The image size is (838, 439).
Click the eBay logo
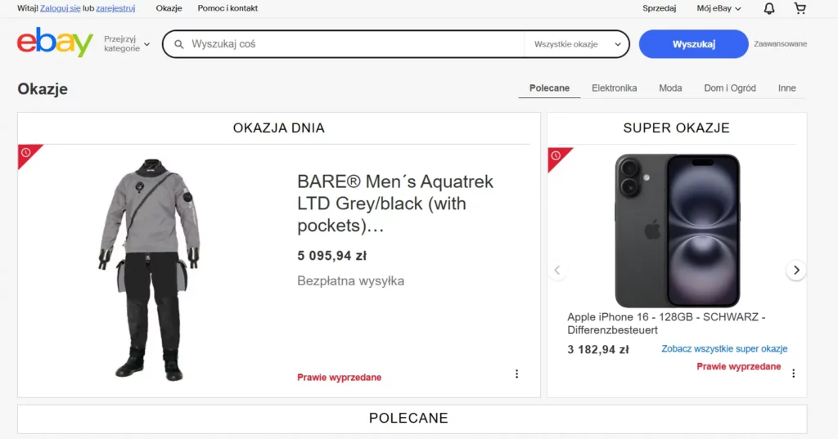pos(55,43)
